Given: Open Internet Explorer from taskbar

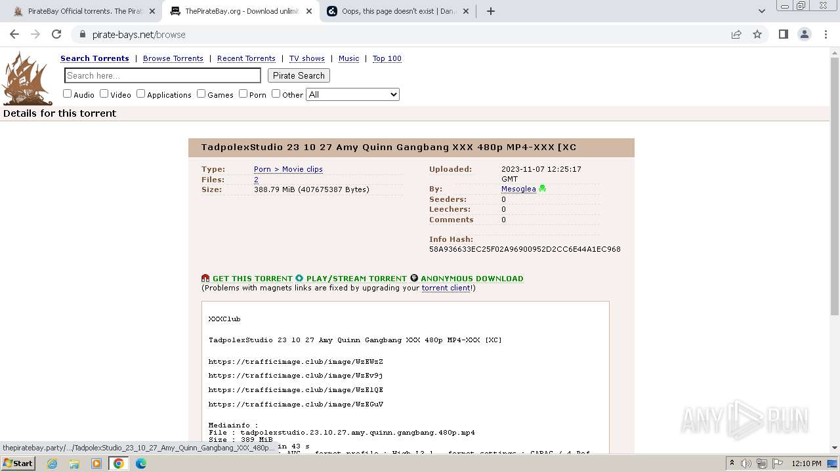Looking at the screenshot, I should [x=52, y=463].
